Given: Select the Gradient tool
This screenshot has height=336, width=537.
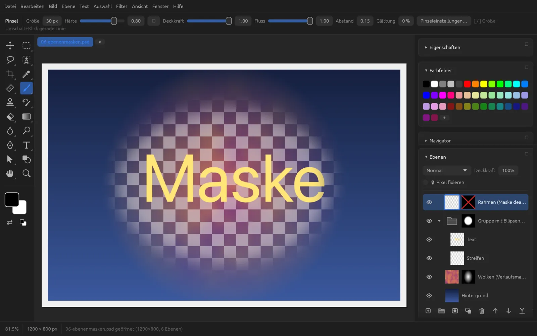Looking at the screenshot, I should (26, 117).
